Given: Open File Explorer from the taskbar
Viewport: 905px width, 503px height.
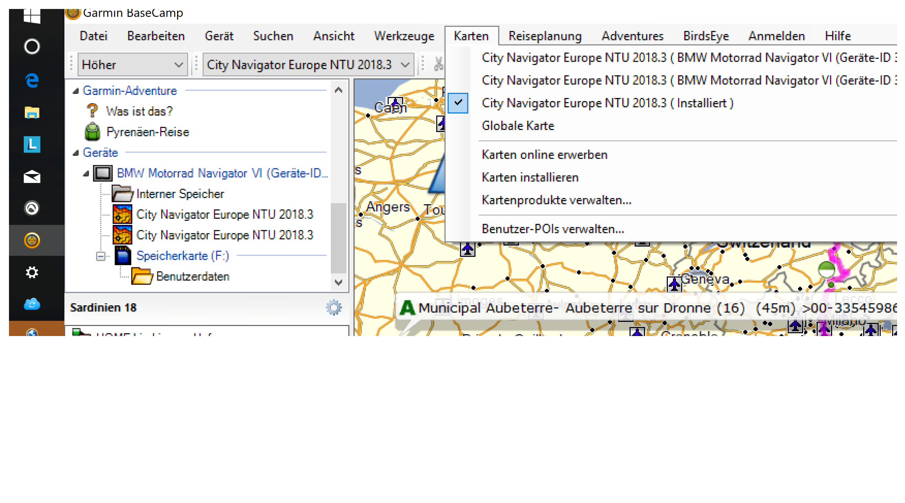Looking at the screenshot, I should click(x=32, y=113).
